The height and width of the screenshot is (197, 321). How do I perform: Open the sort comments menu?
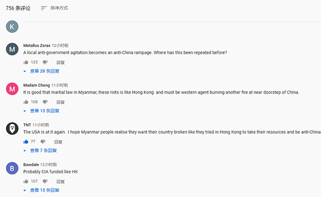coord(55,8)
